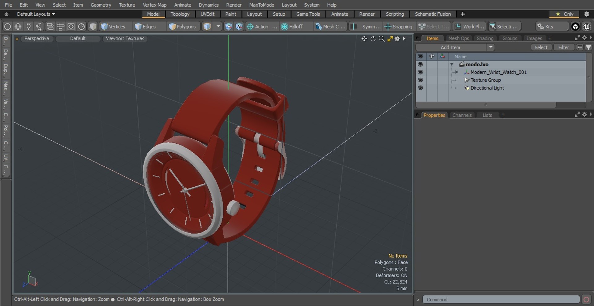Click the Action Center auto icon
Viewport: 594px width, 306px height.
point(228,27)
